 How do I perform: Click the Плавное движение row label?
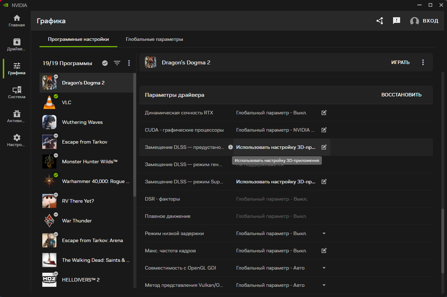click(167, 216)
